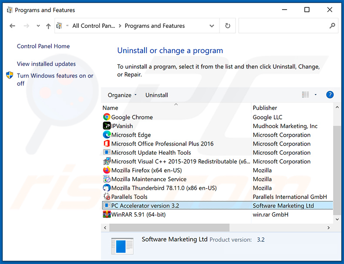Viewport: 344px width, 264px height.
Task: Open View installed updates link
Action: pyautogui.click(x=46, y=64)
